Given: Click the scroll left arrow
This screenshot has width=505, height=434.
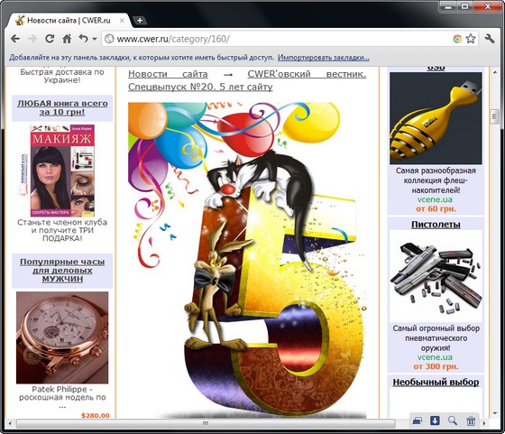Looking at the screenshot, I should point(10,423).
